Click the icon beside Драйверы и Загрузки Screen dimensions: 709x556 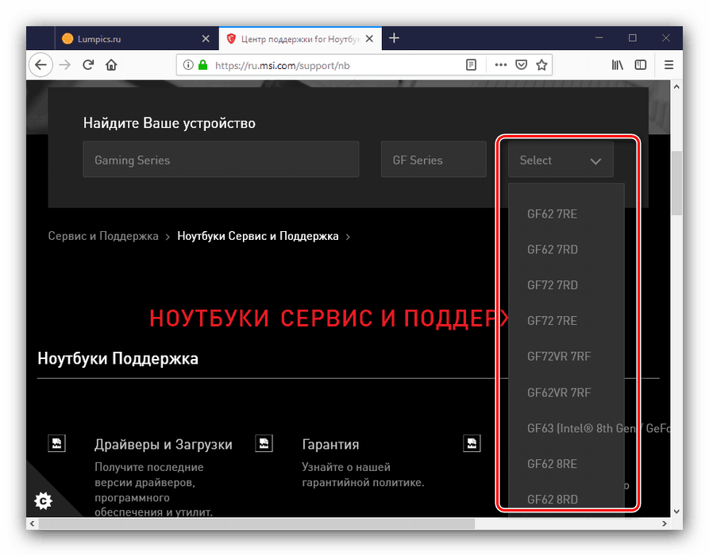coord(57,443)
